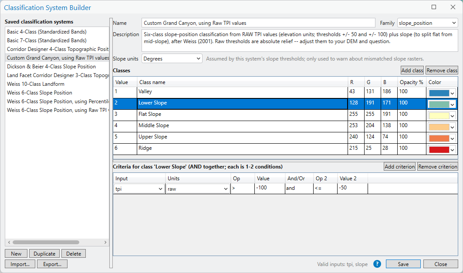Viewport: 463px width, 273px height.
Task: Click the Name input field
Action: (x=258, y=23)
